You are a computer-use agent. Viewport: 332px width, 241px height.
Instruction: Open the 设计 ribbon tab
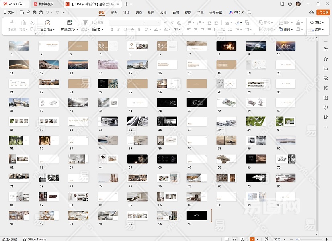126,12
